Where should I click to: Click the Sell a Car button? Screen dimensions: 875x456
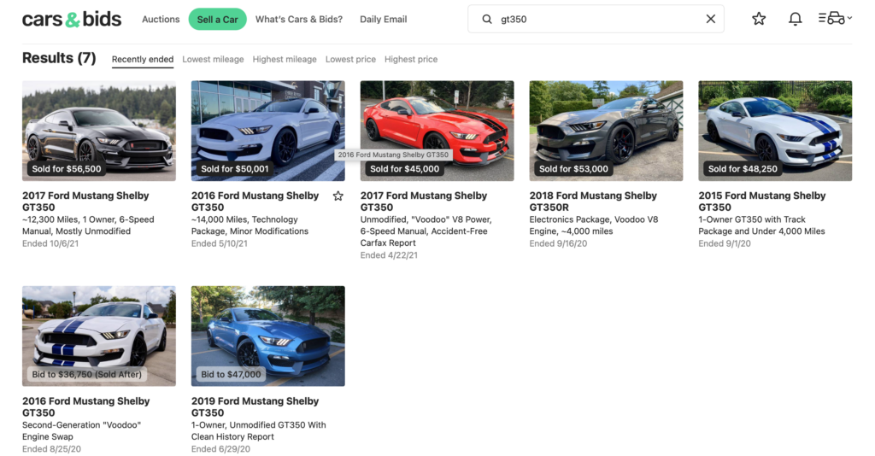point(218,19)
